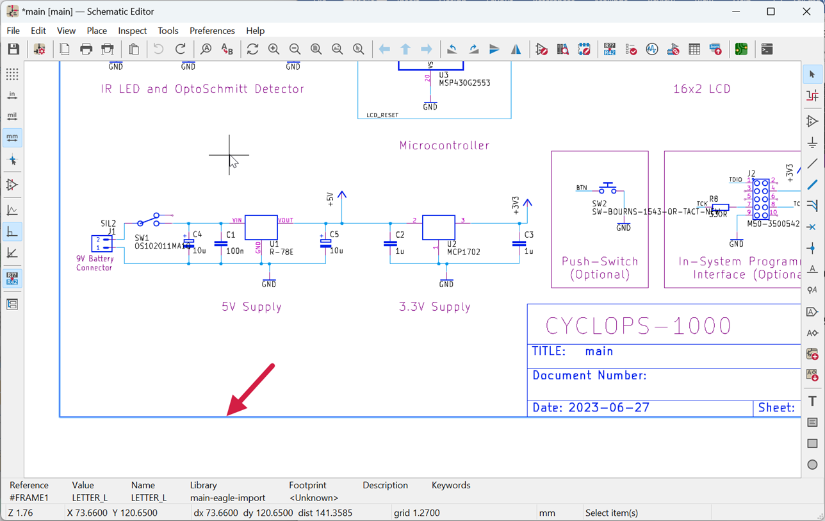The width and height of the screenshot is (825, 521).
Task: Select the Draw Rectangle tool
Action: (x=812, y=443)
